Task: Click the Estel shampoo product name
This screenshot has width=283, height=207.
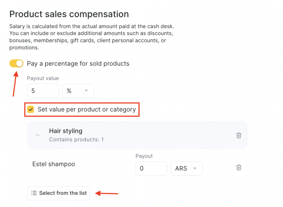Action: 54,164
